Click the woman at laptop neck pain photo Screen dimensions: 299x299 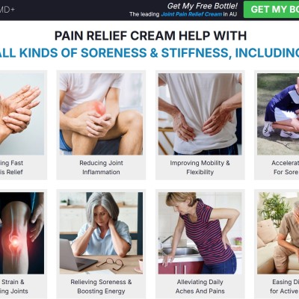[x=101, y=233]
